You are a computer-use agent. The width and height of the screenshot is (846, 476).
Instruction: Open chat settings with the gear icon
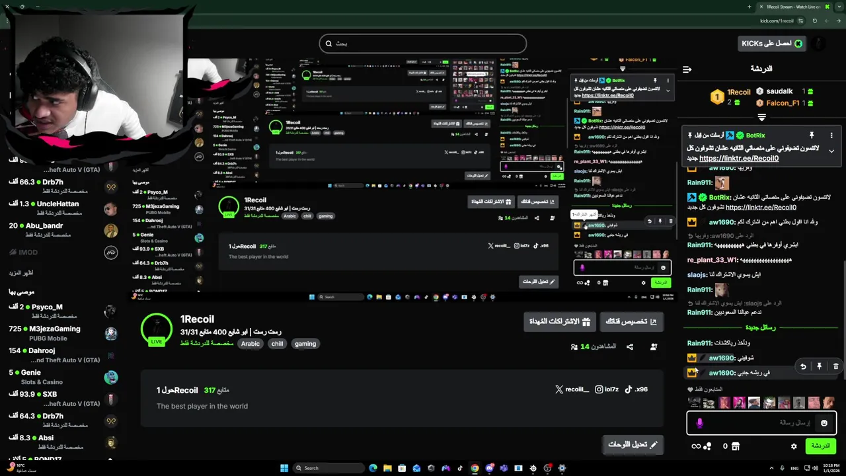[x=794, y=446]
